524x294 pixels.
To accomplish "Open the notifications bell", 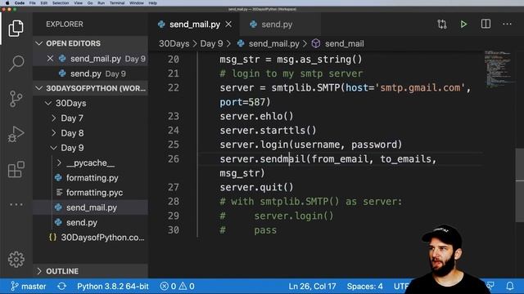I will coord(510,286).
